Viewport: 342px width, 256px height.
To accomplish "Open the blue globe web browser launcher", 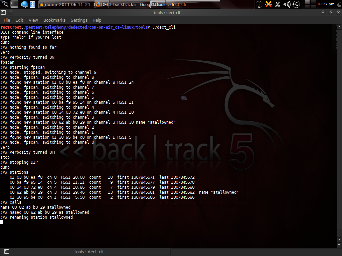I will tap(24, 4).
